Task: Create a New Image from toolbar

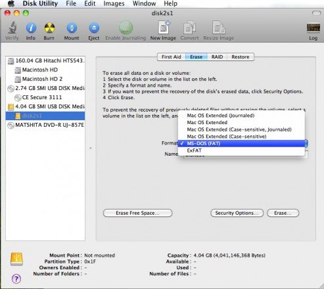Action: [164, 28]
